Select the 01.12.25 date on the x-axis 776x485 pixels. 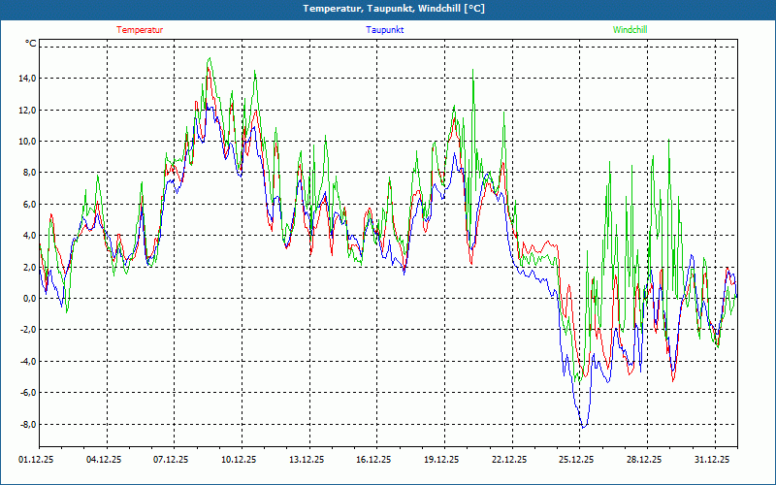pyautogui.click(x=36, y=460)
